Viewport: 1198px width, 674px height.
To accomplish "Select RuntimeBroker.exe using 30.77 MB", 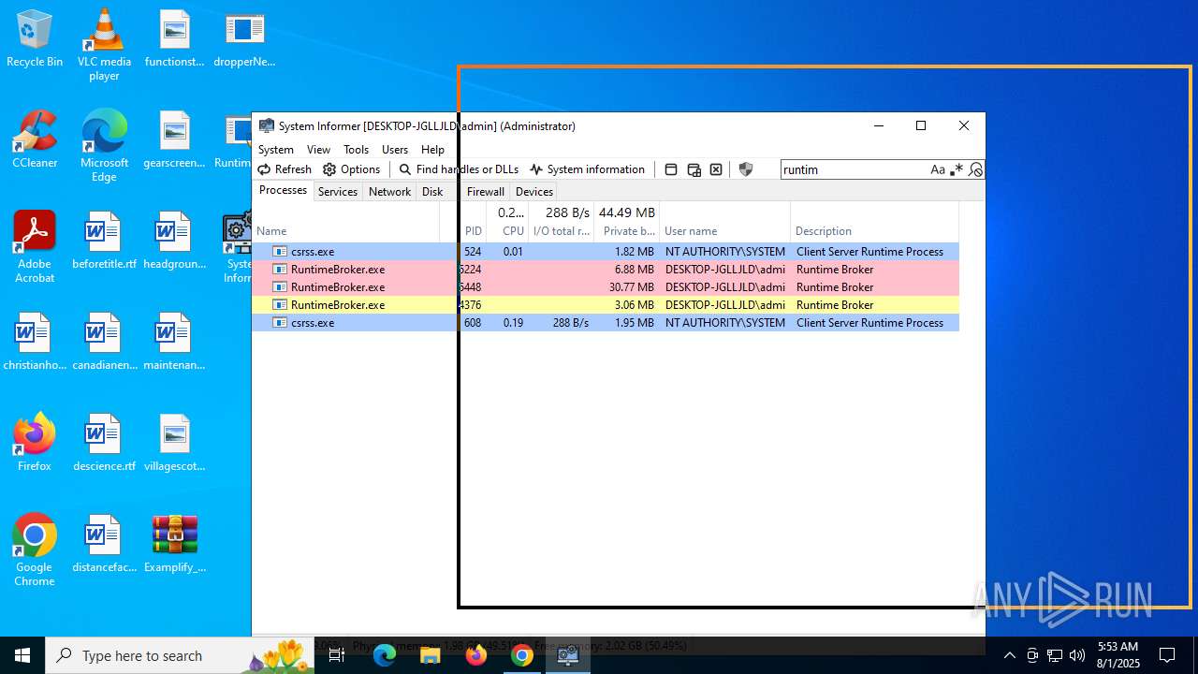I will (x=606, y=287).
